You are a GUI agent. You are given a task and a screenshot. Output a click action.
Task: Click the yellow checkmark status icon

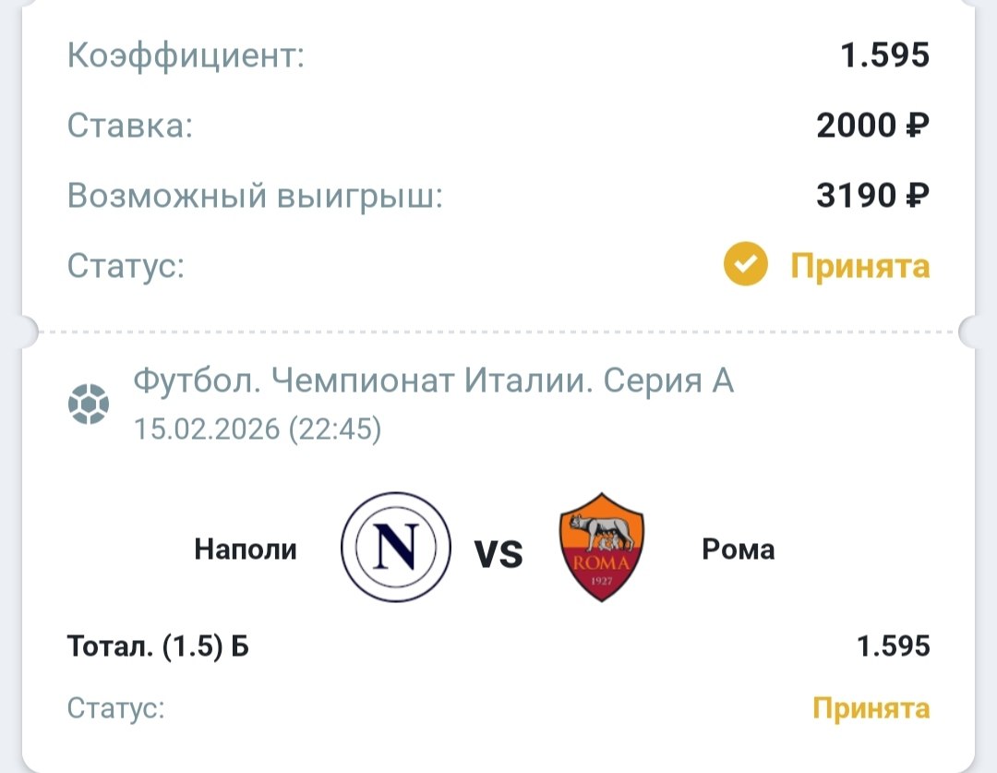(x=745, y=266)
